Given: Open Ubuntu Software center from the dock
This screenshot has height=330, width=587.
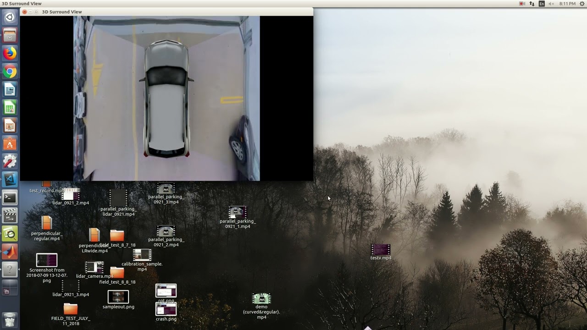Looking at the screenshot, I should tap(10, 143).
